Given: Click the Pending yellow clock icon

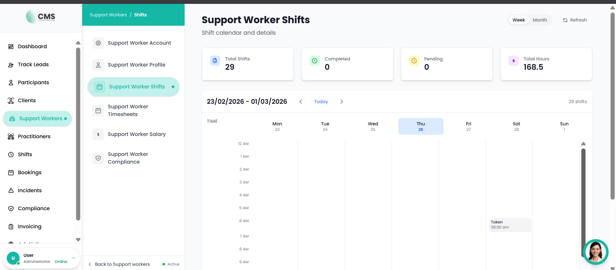Looking at the screenshot, I should click(x=414, y=60).
